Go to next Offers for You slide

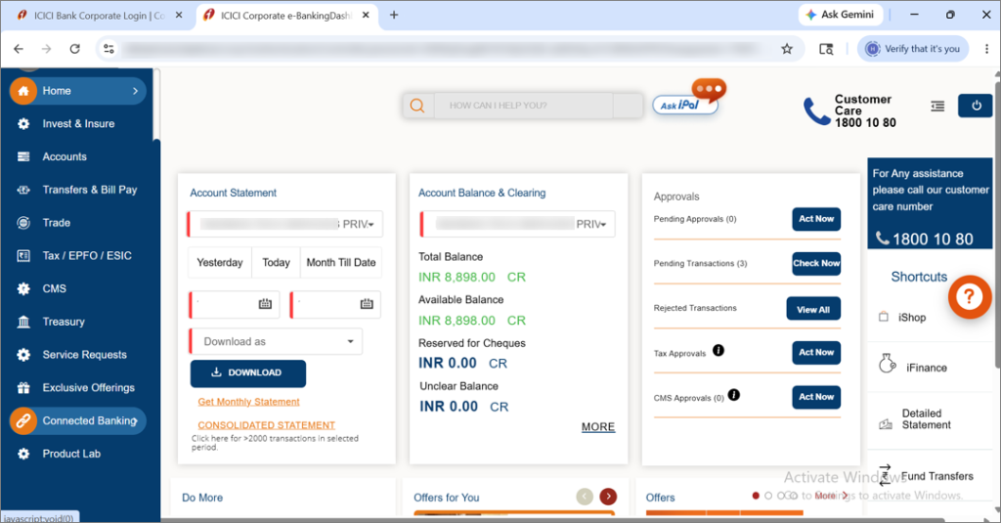[608, 497]
